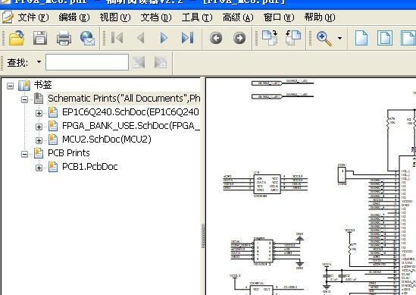Select the MCU2.SchDoc(MCU2) bookmark
Viewport: 416px width, 295px height.
107,139
